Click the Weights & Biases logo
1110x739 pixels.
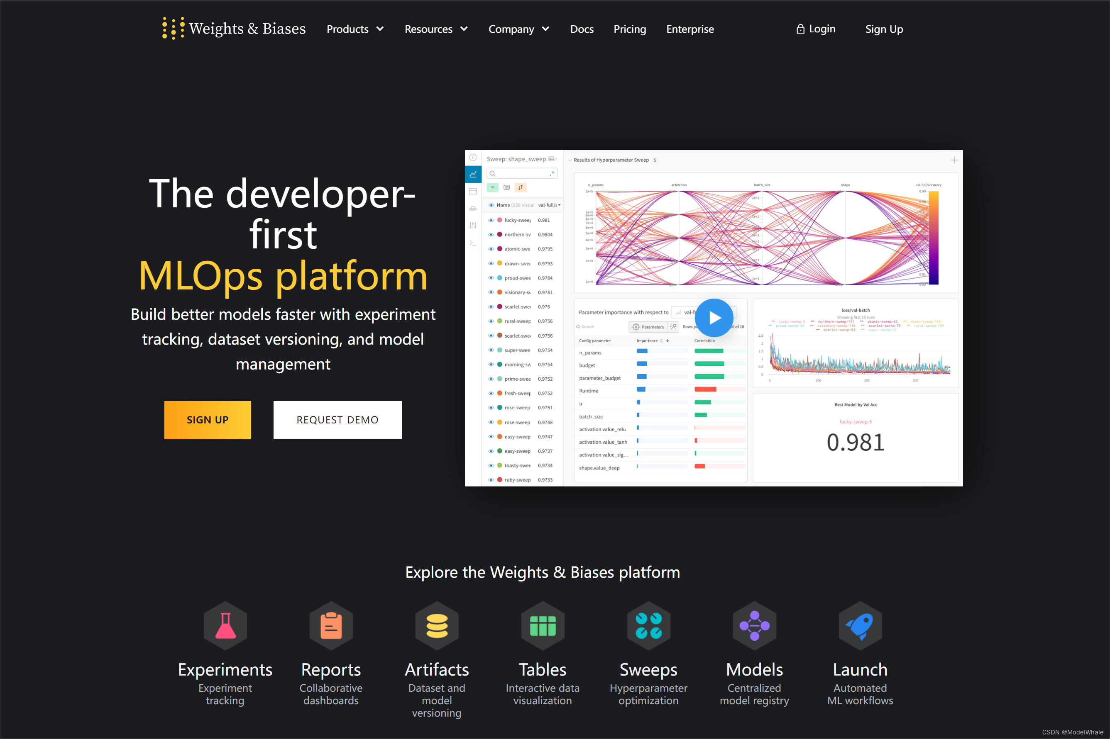coord(234,29)
